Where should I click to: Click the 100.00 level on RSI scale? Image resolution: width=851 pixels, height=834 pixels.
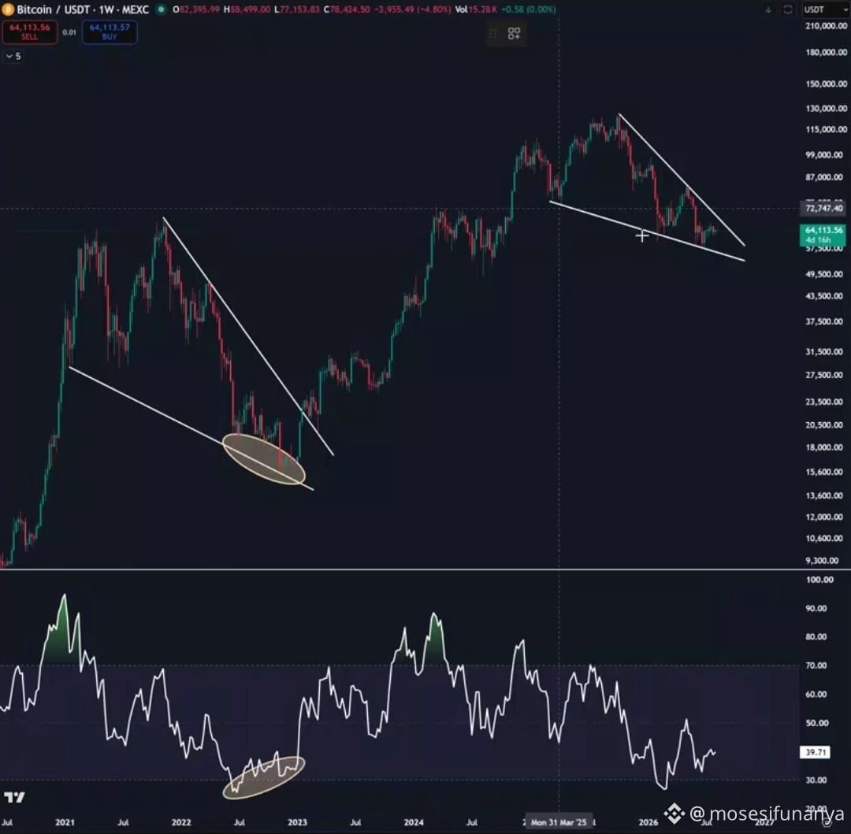pyautogui.click(x=819, y=579)
